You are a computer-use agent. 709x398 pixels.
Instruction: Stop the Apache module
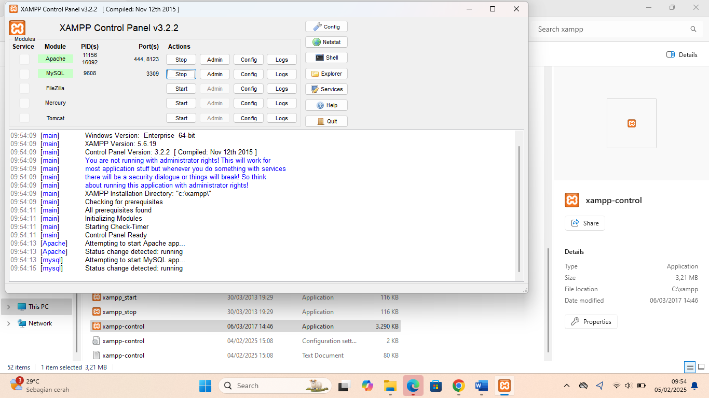(181, 60)
